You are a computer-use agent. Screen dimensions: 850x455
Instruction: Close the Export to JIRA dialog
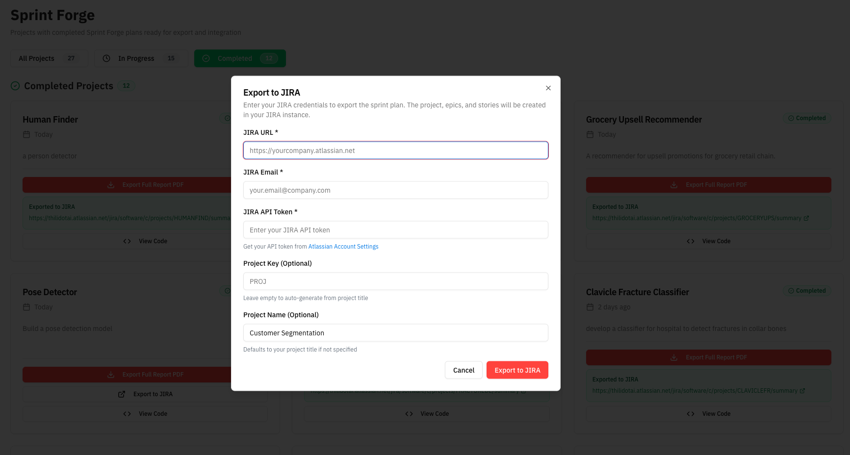[x=548, y=88]
